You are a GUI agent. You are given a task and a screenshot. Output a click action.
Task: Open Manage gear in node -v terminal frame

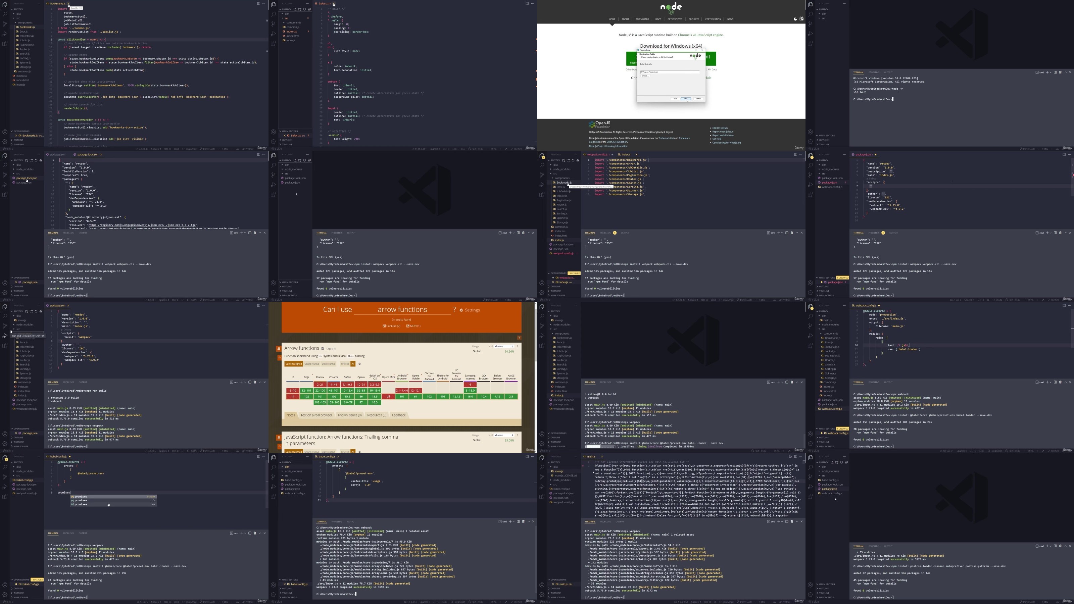811,142
